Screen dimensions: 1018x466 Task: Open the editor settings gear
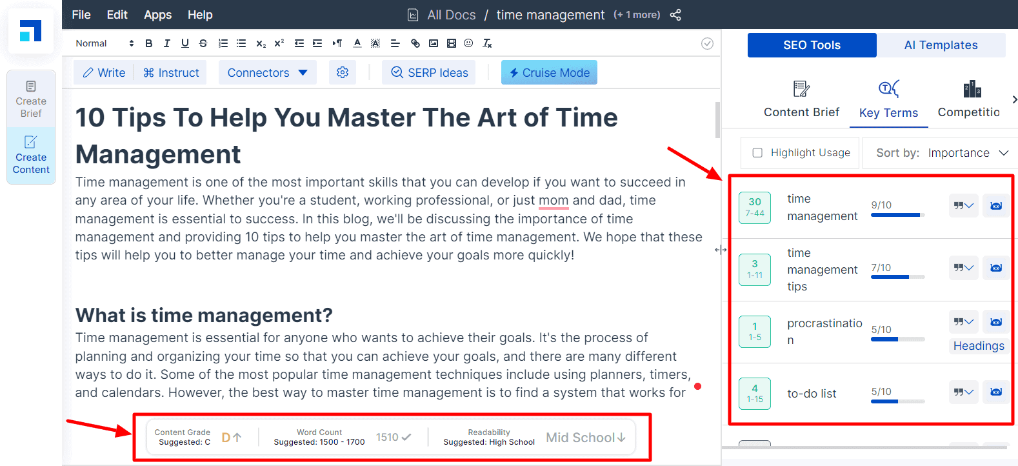343,72
